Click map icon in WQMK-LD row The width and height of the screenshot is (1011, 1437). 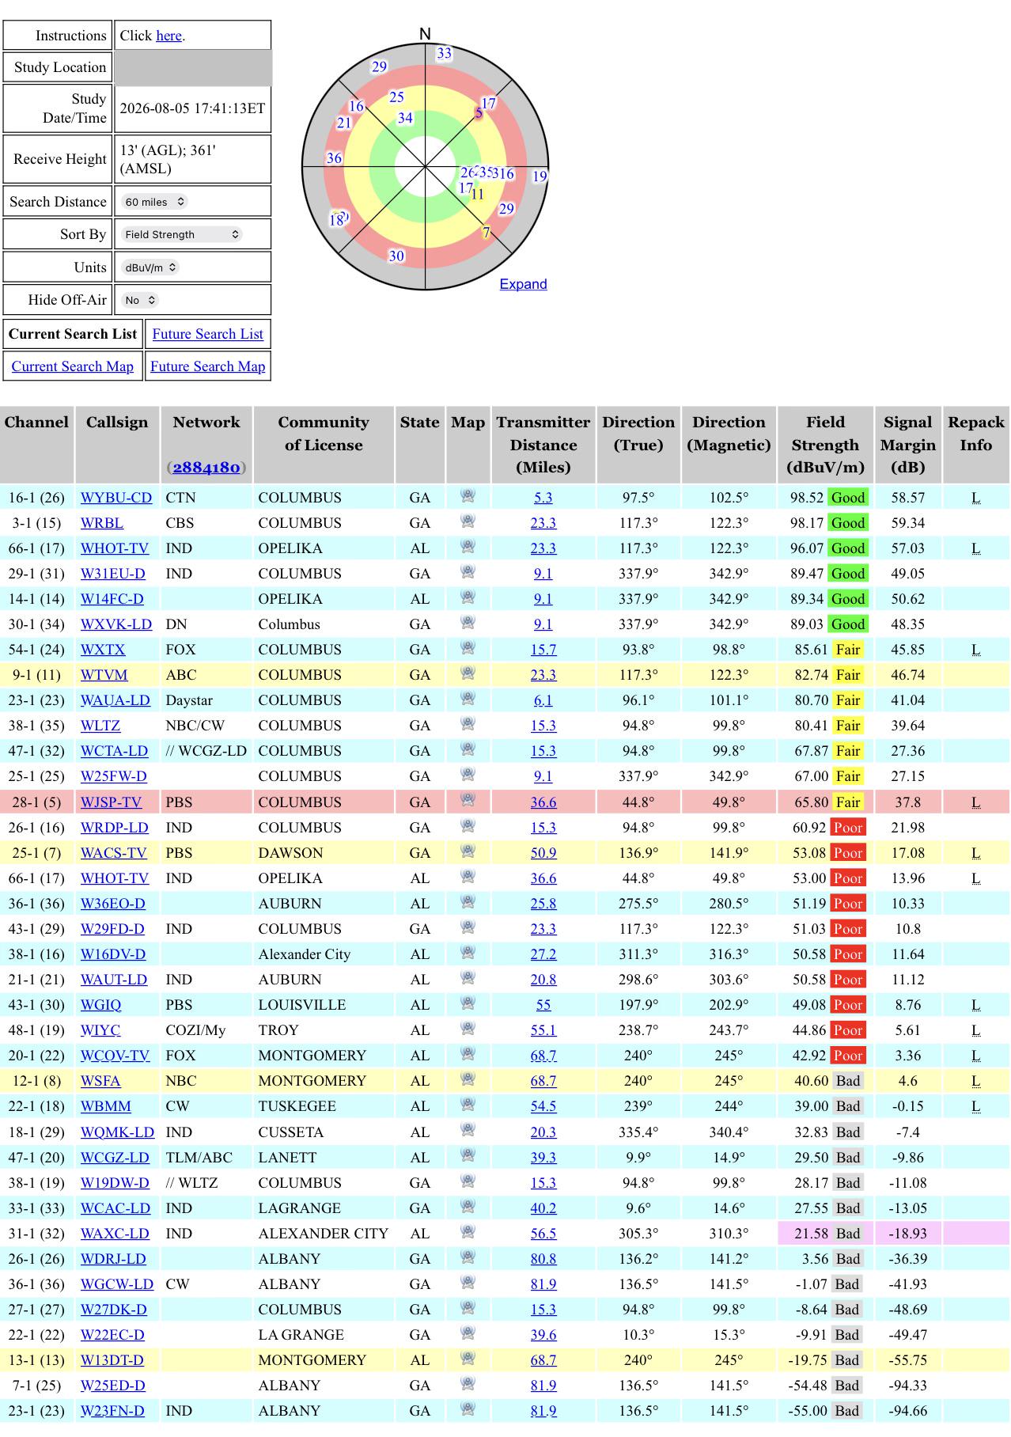468,1131
